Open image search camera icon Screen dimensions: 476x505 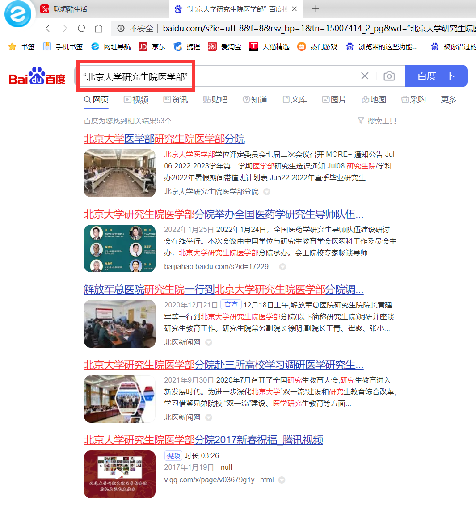click(x=389, y=76)
